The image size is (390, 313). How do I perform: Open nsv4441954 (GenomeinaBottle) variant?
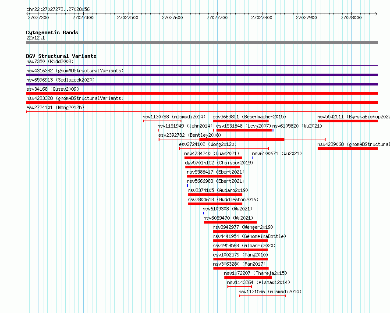coord(249,236)
